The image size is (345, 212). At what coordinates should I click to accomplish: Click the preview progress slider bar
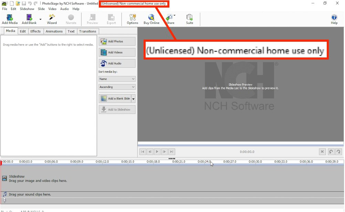click(240, 145)
